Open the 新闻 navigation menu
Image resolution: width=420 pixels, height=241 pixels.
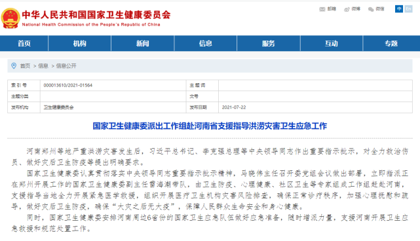[142, 43]
